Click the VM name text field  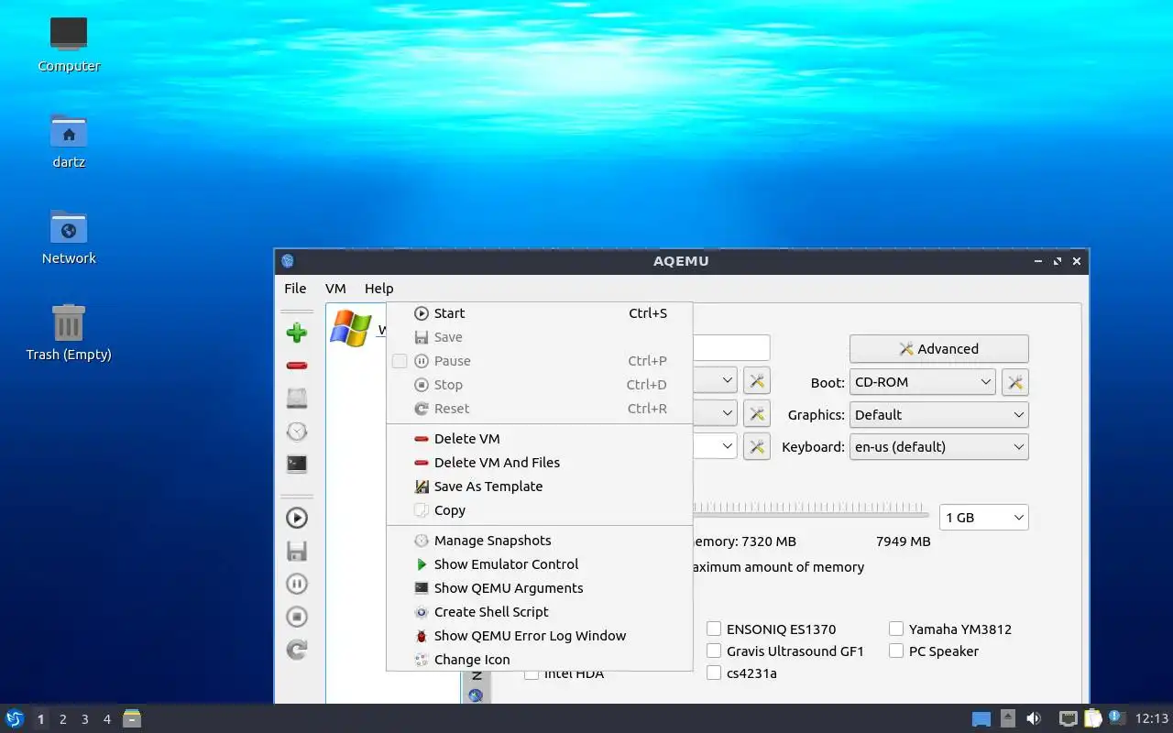point(731,348)
